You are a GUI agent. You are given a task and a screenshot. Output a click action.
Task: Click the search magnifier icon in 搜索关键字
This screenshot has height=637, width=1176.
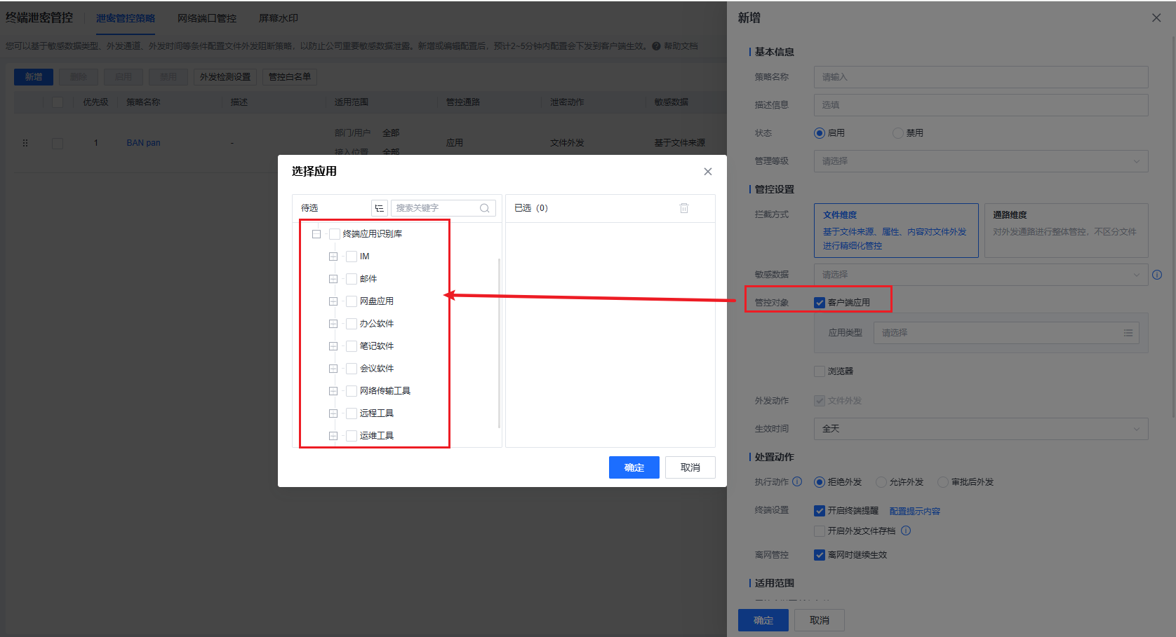coord(484,208)
